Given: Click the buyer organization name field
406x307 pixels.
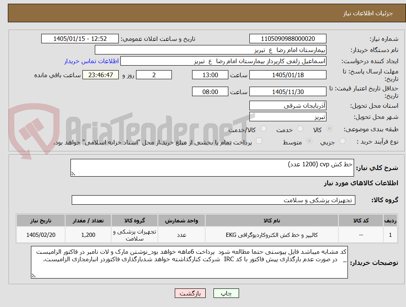Looking at the screenshot, I should pos(211,50).
